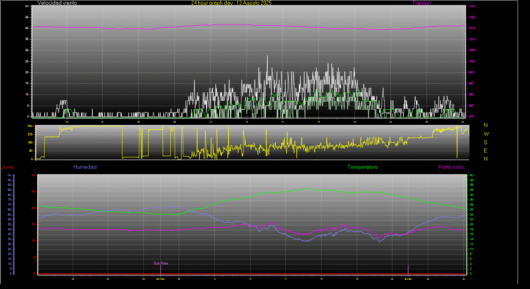This screenshot has width=530, height=289.
Task: Select the 'Temperatura' legend label
Action: 362,167
